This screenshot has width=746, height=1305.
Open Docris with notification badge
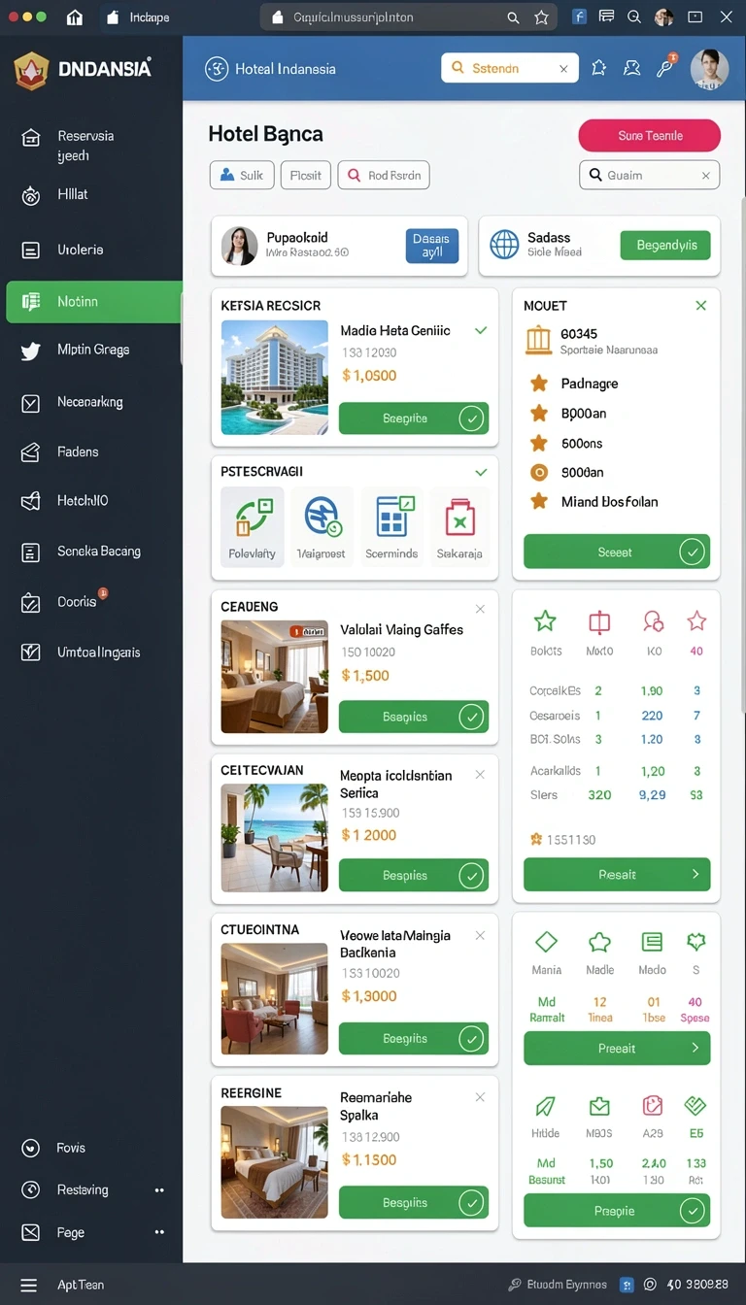64,601
